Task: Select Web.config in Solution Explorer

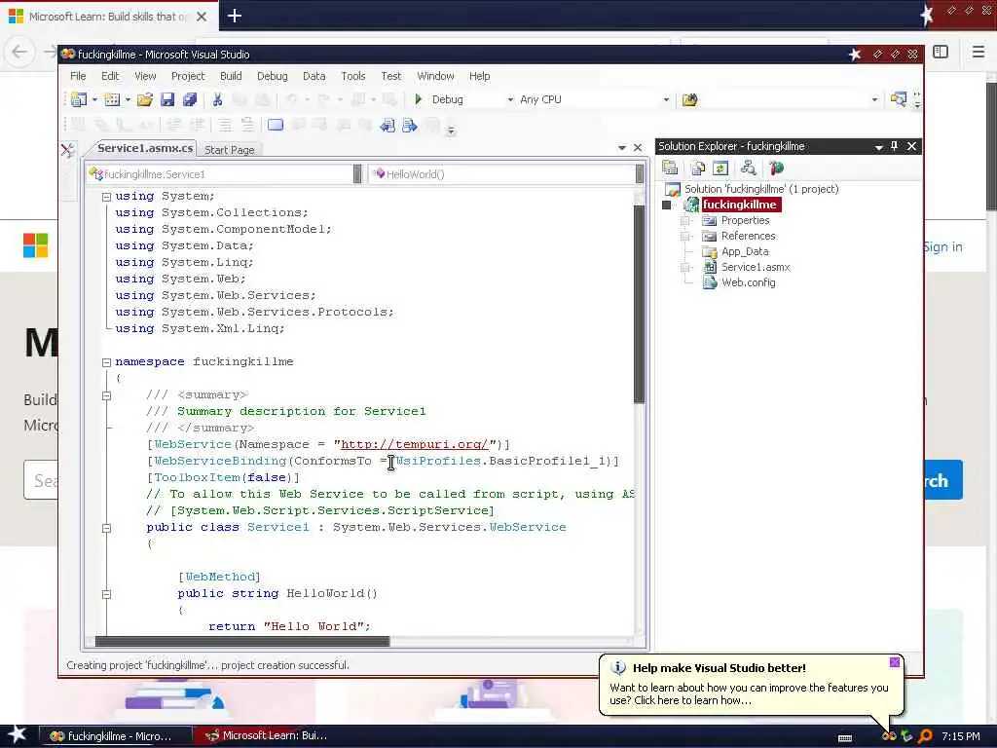Action: tap(748, 282)
